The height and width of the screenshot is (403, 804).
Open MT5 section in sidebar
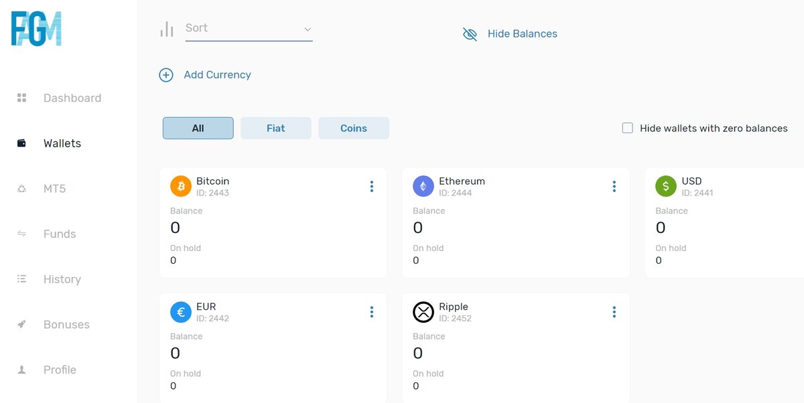point(55,189)
